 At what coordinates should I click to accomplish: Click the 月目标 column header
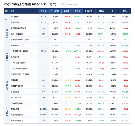[43, 11]
